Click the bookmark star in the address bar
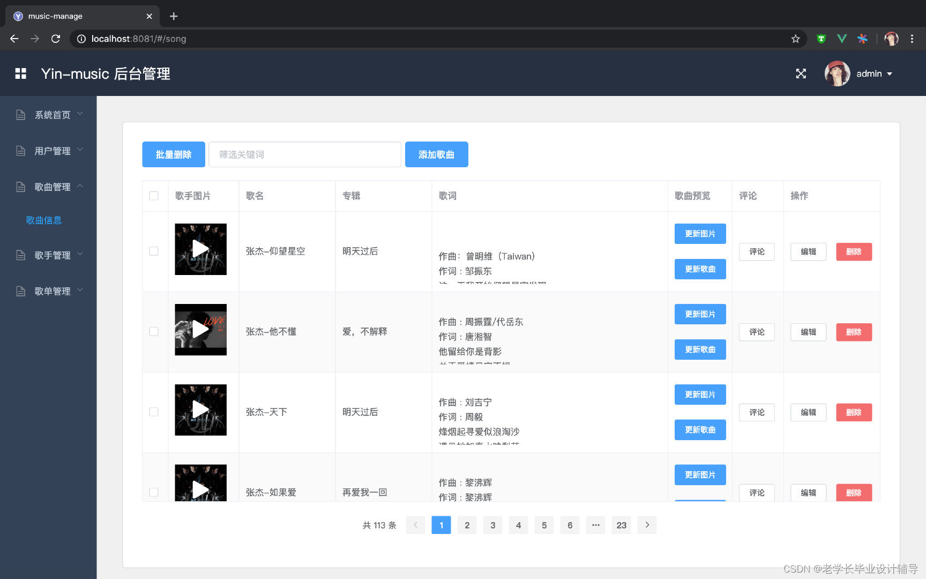The width and height of the screenshot is (926, 579). tap(796, 39)
